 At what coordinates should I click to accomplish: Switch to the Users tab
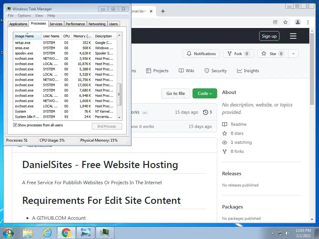point(113,24)
